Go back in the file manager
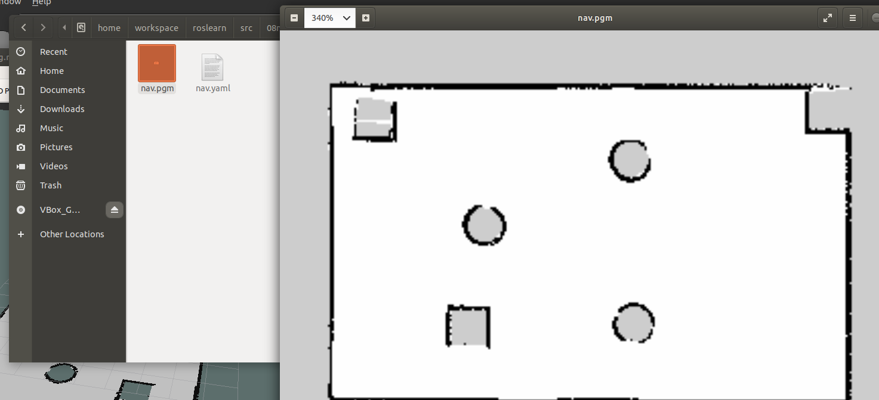 pos(23,27)
